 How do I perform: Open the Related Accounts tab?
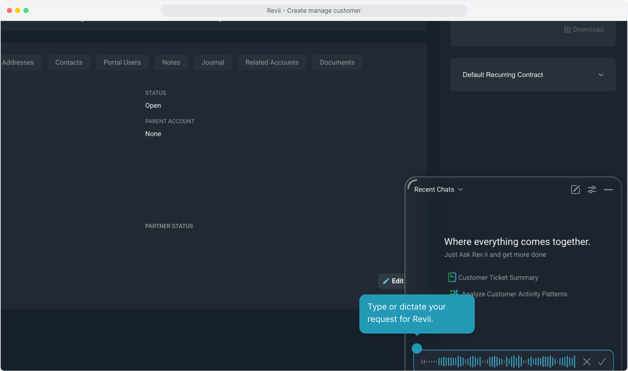[x=272, y=63]
